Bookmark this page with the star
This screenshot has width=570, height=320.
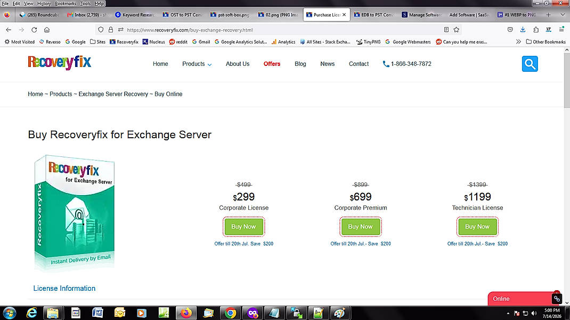[x=457, y=30]
